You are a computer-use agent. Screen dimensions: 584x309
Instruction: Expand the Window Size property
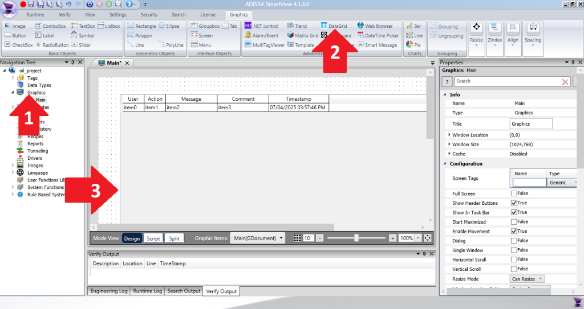(x=449, y=145)
